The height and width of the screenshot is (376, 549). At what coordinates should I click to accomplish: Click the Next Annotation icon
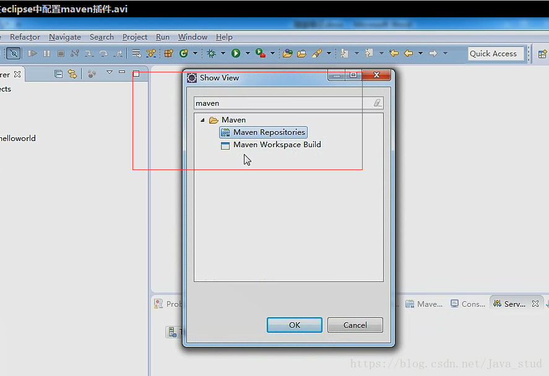tap(345, 54)
